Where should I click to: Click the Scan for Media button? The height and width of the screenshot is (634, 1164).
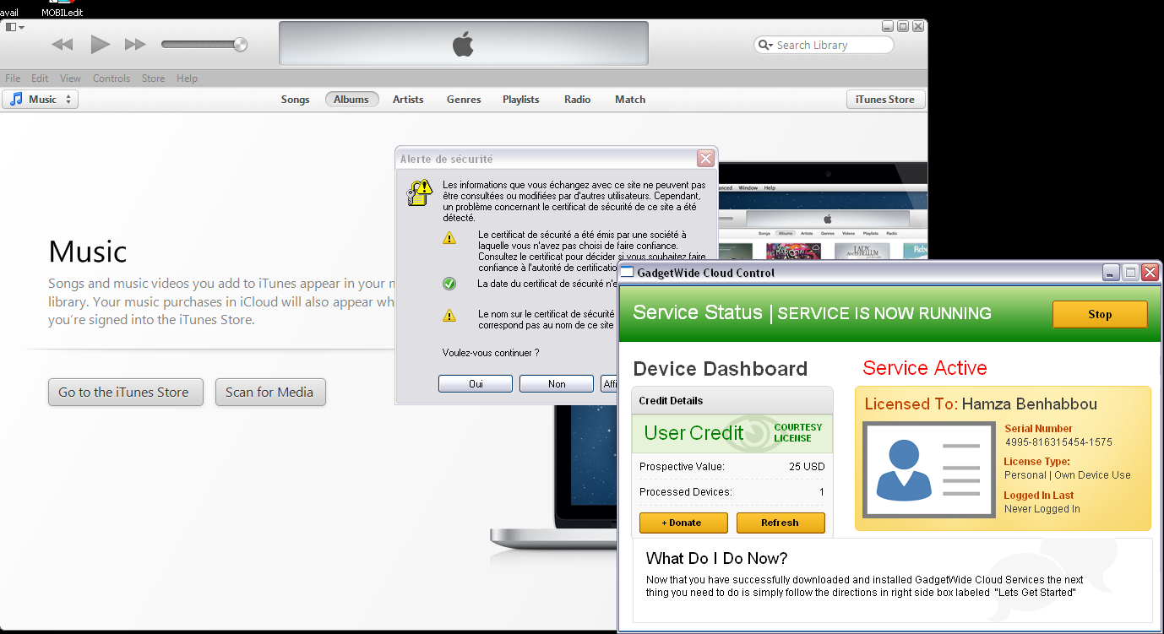pos(270,392)
